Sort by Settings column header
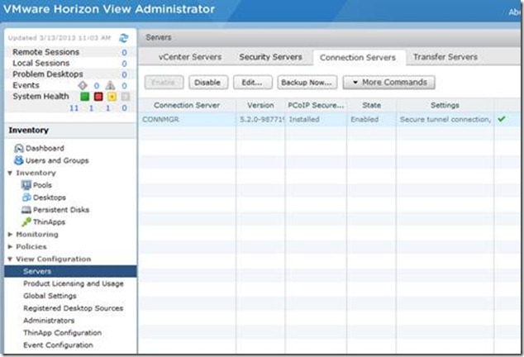 coord(445,105)
